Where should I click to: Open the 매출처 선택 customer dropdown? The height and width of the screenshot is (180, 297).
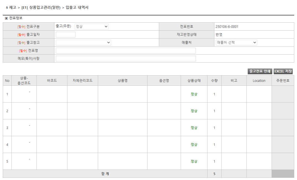pyautogui.click(x=236, y=42)
